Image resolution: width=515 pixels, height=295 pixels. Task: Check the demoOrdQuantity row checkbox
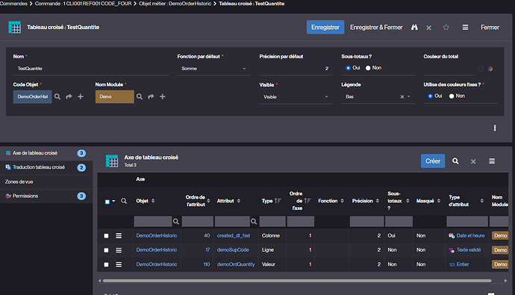click(x=106, y=264)
